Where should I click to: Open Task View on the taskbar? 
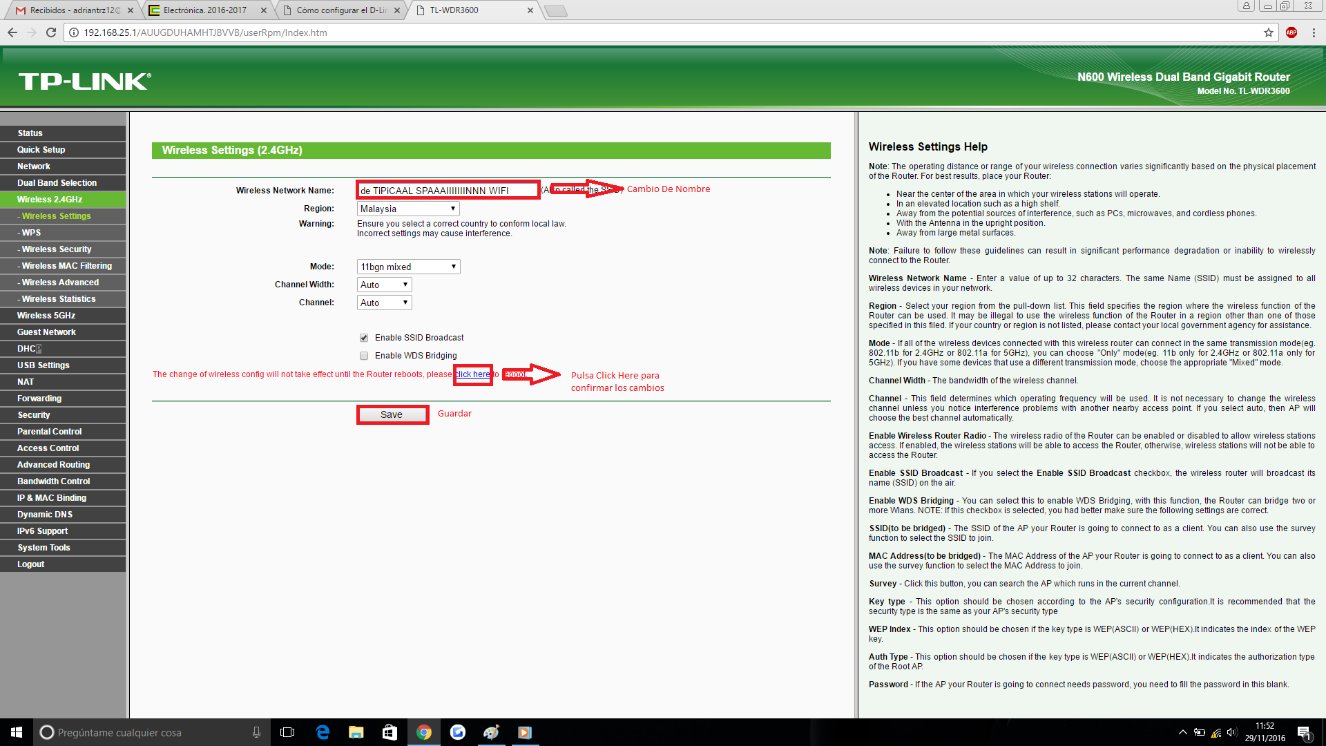click(x=287, y=732)
